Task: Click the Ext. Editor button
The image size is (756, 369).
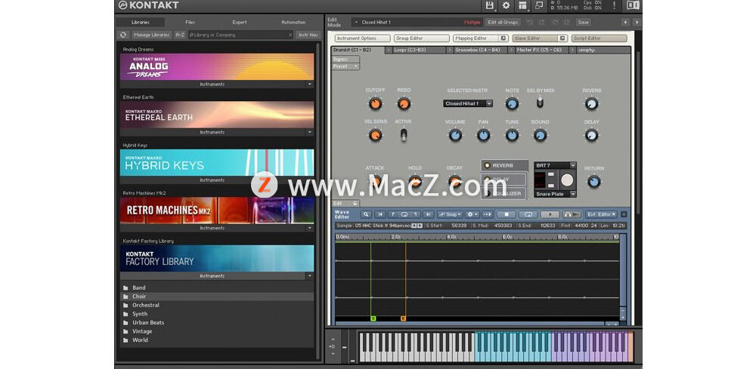Action: coord(601,214)
